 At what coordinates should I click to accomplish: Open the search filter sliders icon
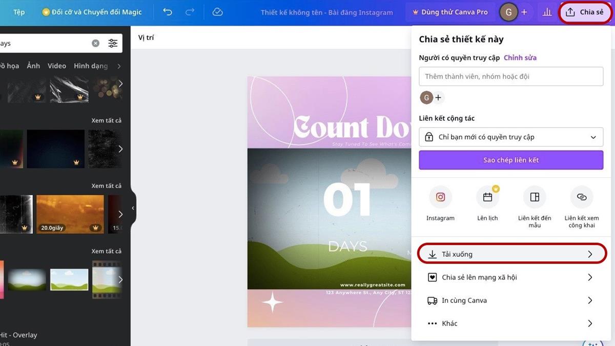pos(113,44)
